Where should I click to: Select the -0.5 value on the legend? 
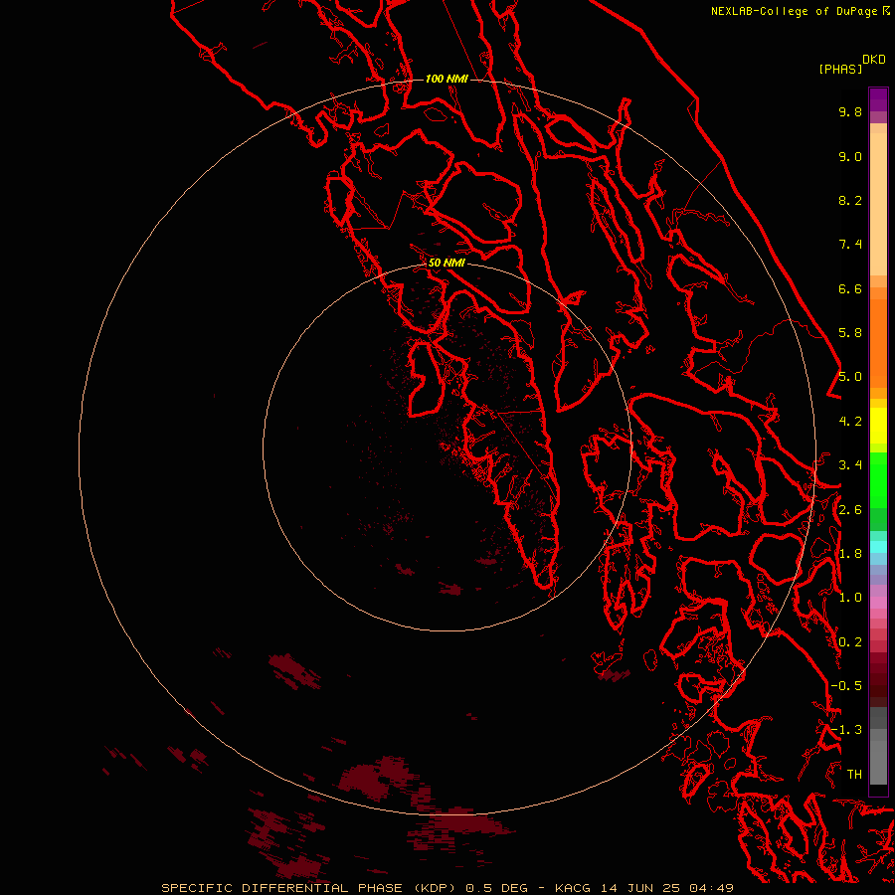(x=846, y=686)
